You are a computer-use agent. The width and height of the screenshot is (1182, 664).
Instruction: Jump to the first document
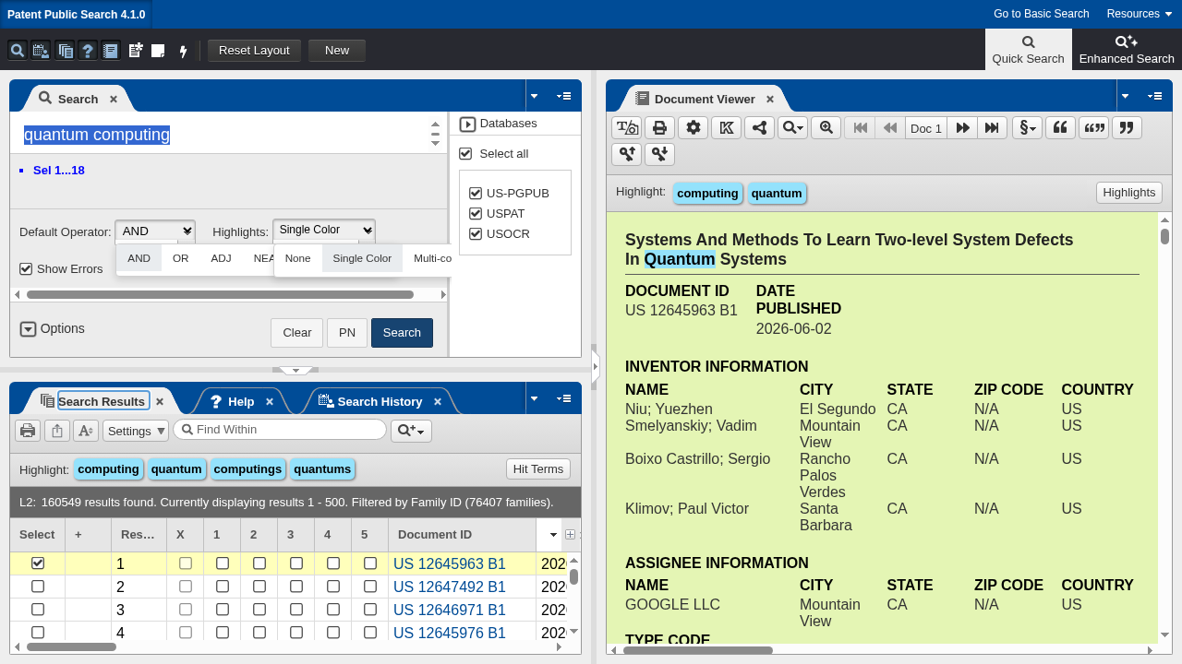point(860,127)
